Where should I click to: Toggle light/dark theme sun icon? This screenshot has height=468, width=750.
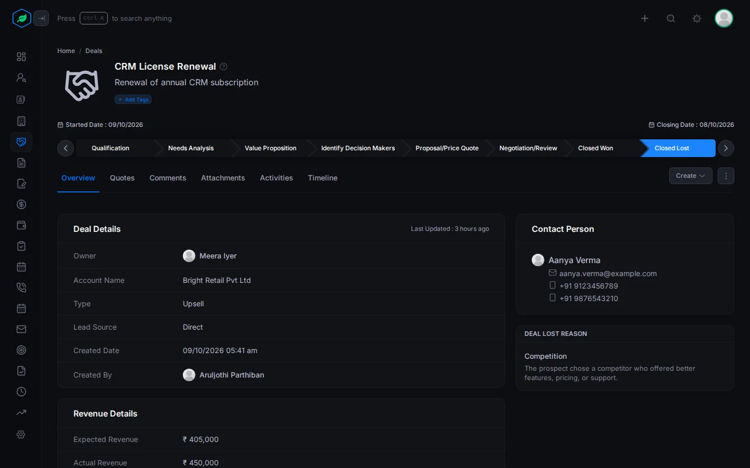coord(697,18)
